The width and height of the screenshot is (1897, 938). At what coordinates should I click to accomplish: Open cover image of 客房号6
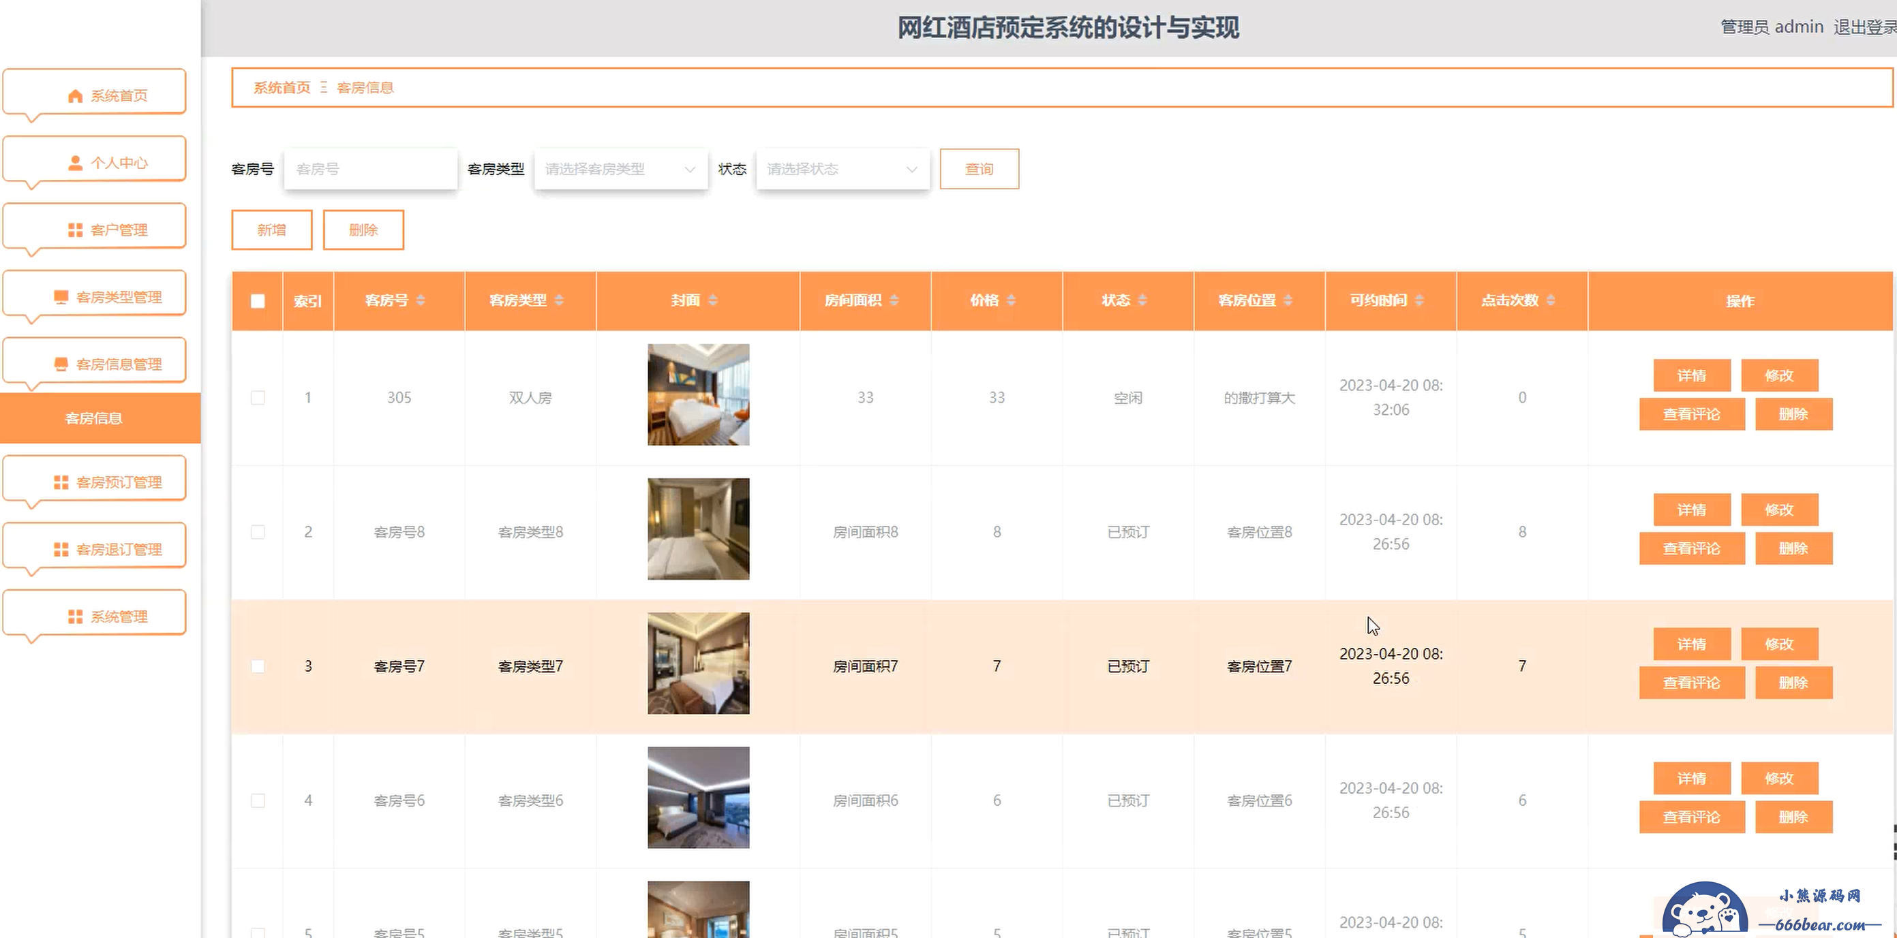698,798
